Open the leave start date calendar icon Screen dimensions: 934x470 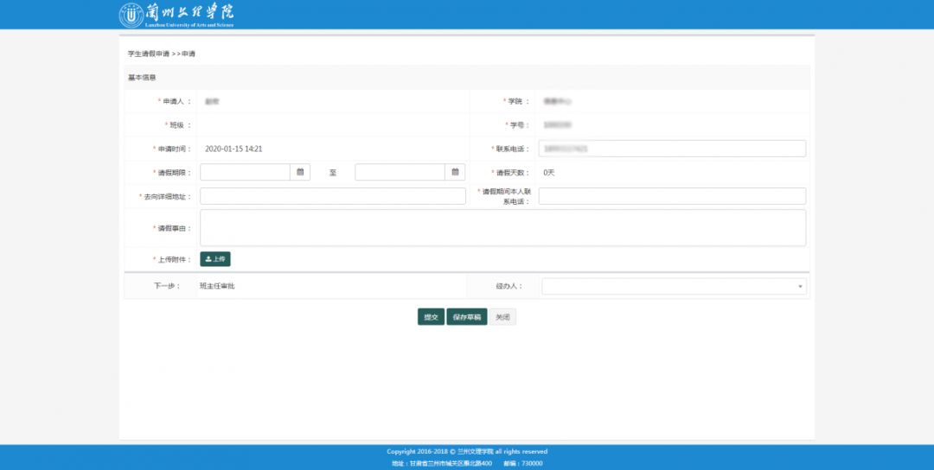click(x=300, y=172)
